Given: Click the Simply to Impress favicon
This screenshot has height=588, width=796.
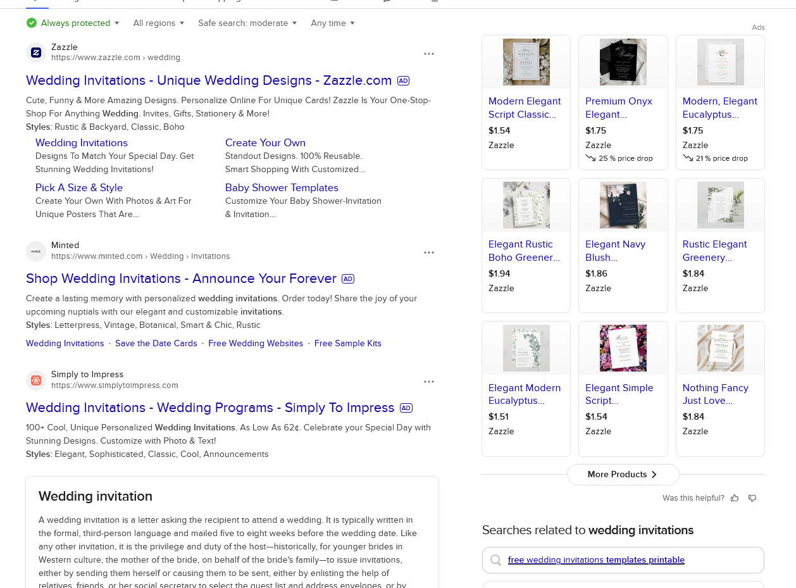Looking at the screenshot, I should point(36,380).
